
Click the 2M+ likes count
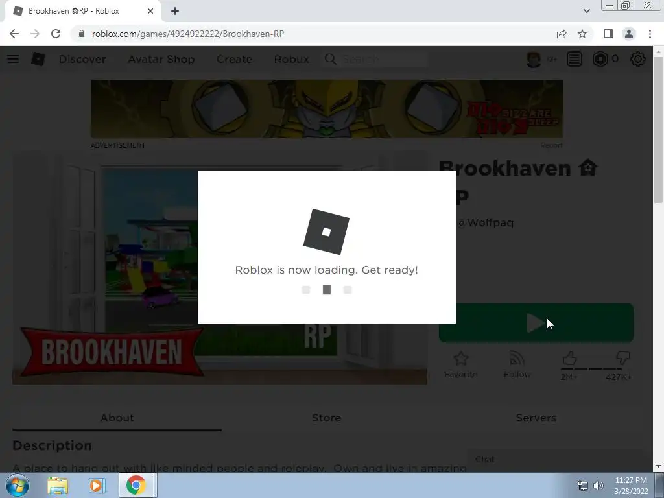(569, 377)
